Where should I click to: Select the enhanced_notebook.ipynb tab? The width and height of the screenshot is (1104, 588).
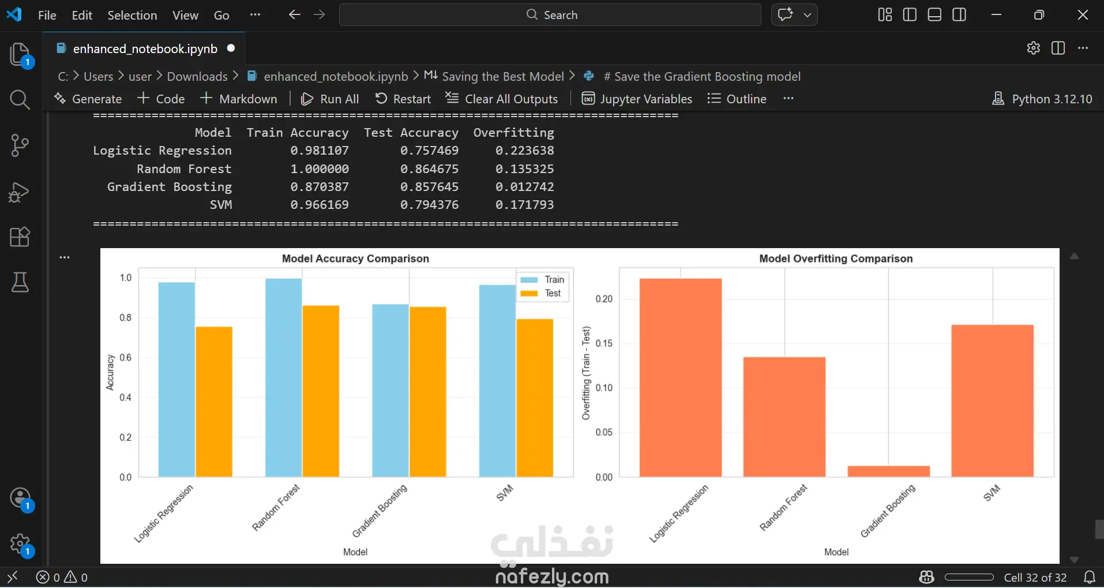coord(145,48)
